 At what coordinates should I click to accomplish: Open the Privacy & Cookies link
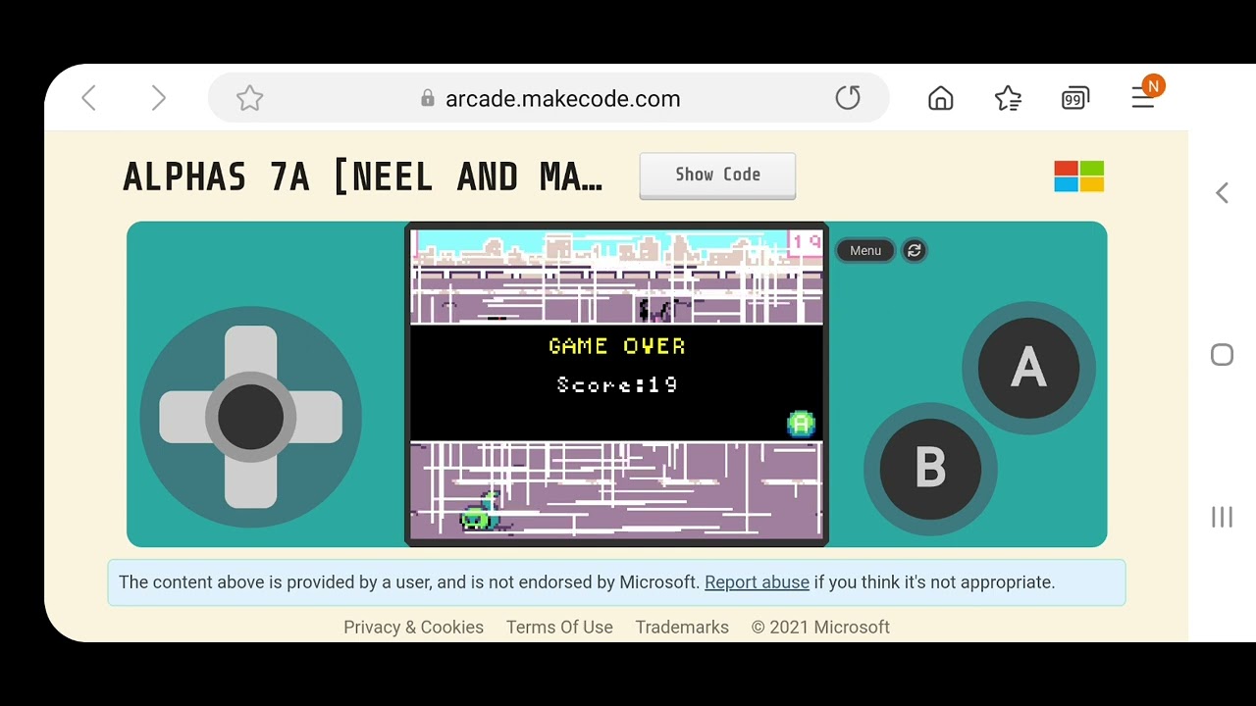[413, 628]
